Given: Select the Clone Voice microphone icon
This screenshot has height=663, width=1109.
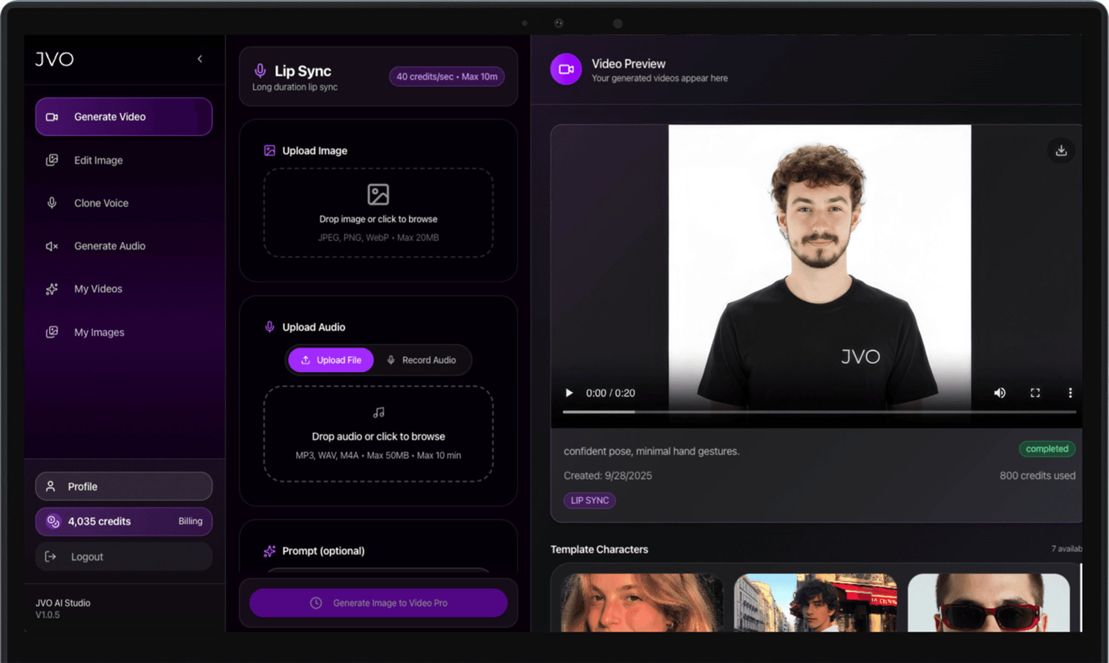Looking at the screenshot, I should pos(52,202).
